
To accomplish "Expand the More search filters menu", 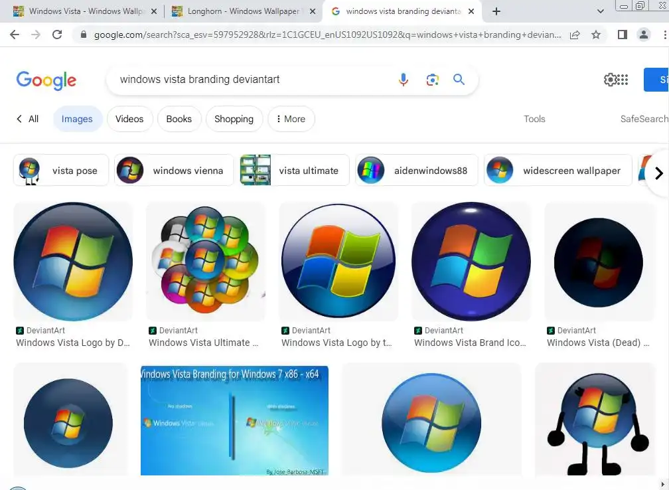I will point(291,119).
